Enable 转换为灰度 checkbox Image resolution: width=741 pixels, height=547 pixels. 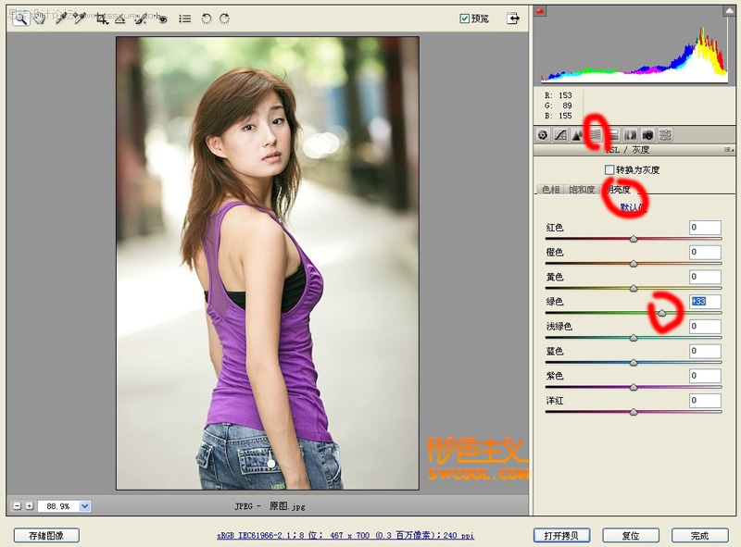(609, 169)
